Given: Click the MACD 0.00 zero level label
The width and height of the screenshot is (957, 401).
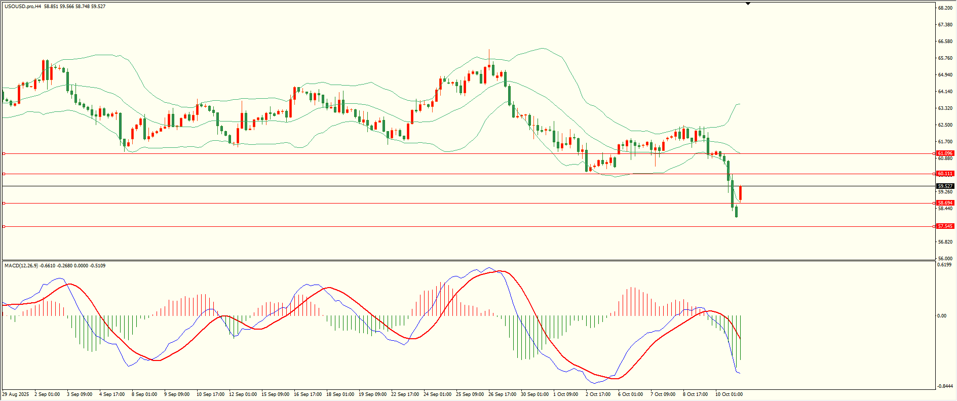Looking at the screenshot, I should tap(942, 316).
